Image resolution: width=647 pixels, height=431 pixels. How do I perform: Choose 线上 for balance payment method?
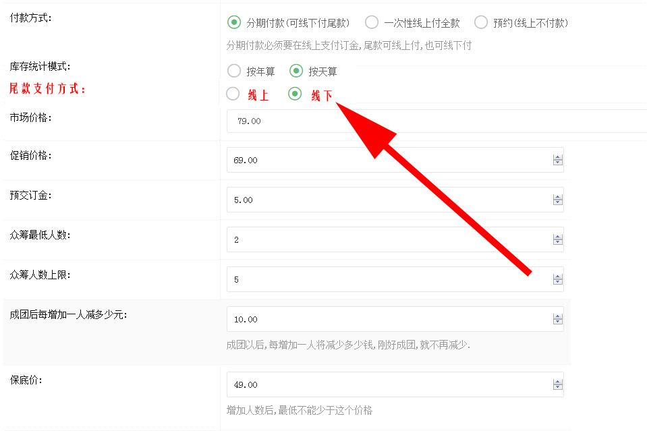coord(233,94)
